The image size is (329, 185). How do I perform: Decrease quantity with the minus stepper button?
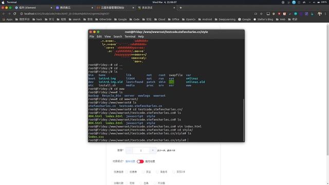click(129, 151)
